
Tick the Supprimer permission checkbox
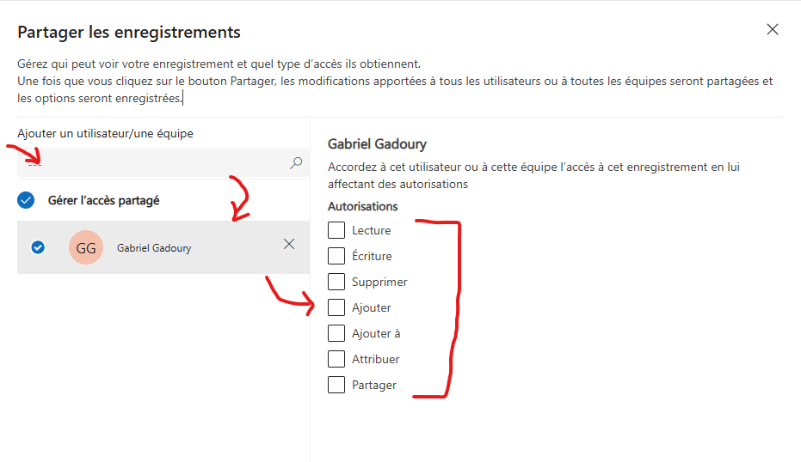click(336, 282)
